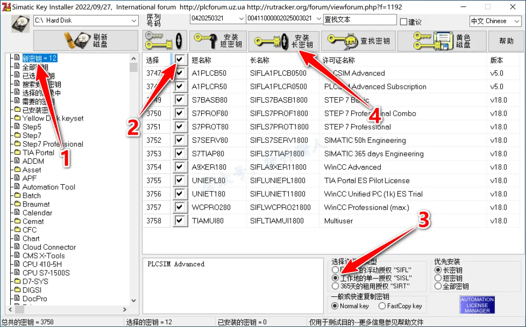Select 365天的租用授权 SIRT radio

335,286
